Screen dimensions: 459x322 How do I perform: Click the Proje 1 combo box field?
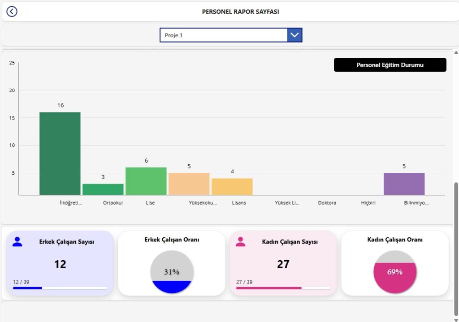pos(223,35)
